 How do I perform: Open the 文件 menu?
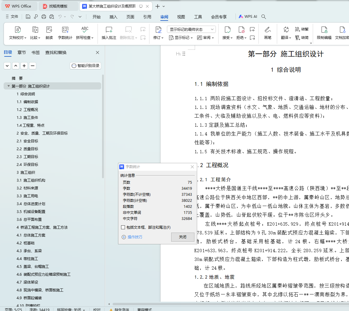pos(12,17)
